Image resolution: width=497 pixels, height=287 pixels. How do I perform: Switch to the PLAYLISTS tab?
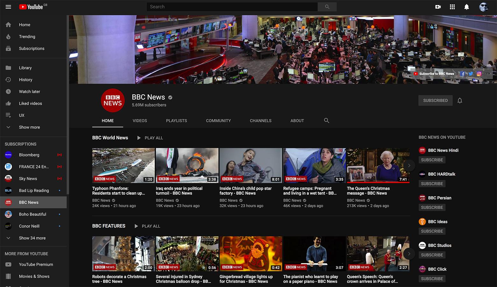(176, 121)
